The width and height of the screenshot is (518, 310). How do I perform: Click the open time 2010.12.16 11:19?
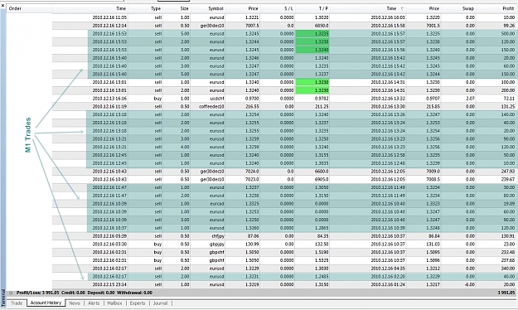tap(109, 106)
